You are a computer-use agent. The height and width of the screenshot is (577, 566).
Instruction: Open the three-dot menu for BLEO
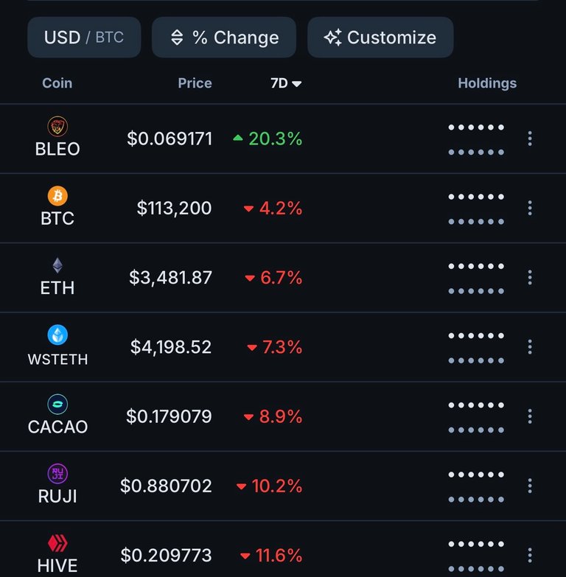(x=530, y=139)
